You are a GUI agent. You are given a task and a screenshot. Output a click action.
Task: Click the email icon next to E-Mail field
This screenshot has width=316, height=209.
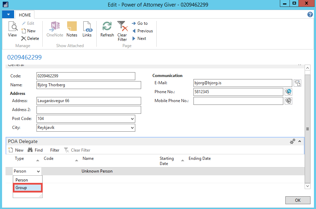click(297, 83)
